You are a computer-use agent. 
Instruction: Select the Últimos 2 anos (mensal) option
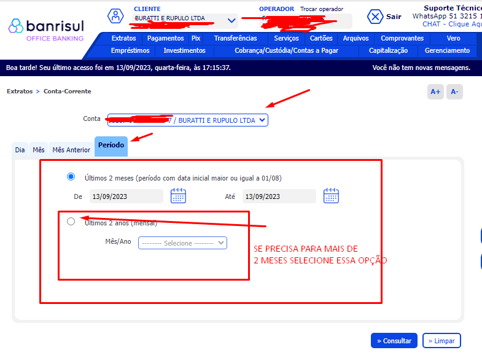pyautogui.click(x=71, y=222)
